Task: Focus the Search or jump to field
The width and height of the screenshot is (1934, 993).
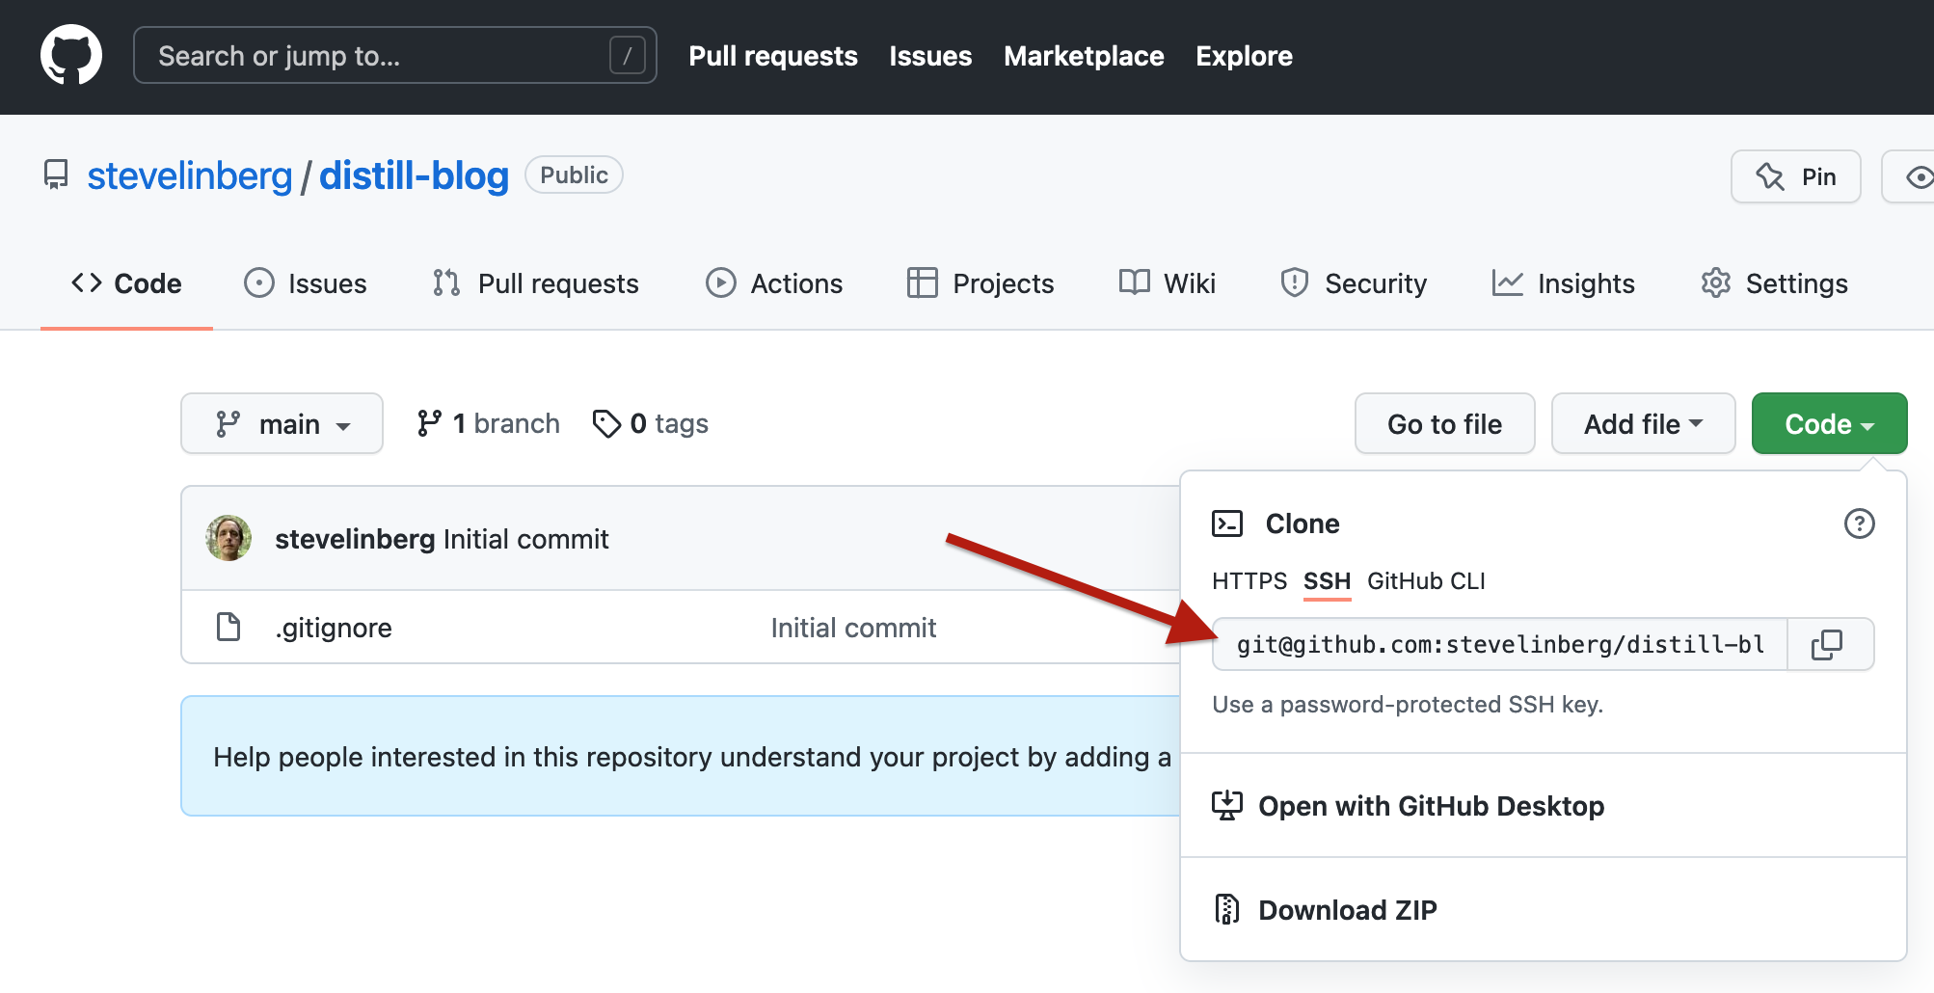Action: click(395, 55)
